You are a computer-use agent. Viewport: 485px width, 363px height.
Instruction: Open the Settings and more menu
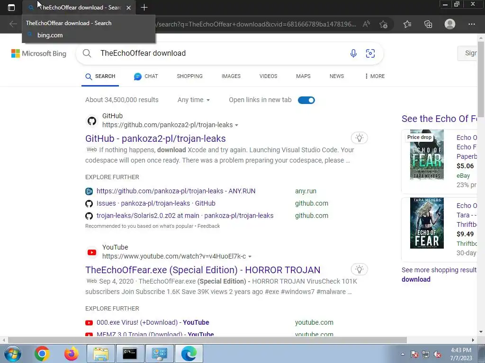point(471,24)
